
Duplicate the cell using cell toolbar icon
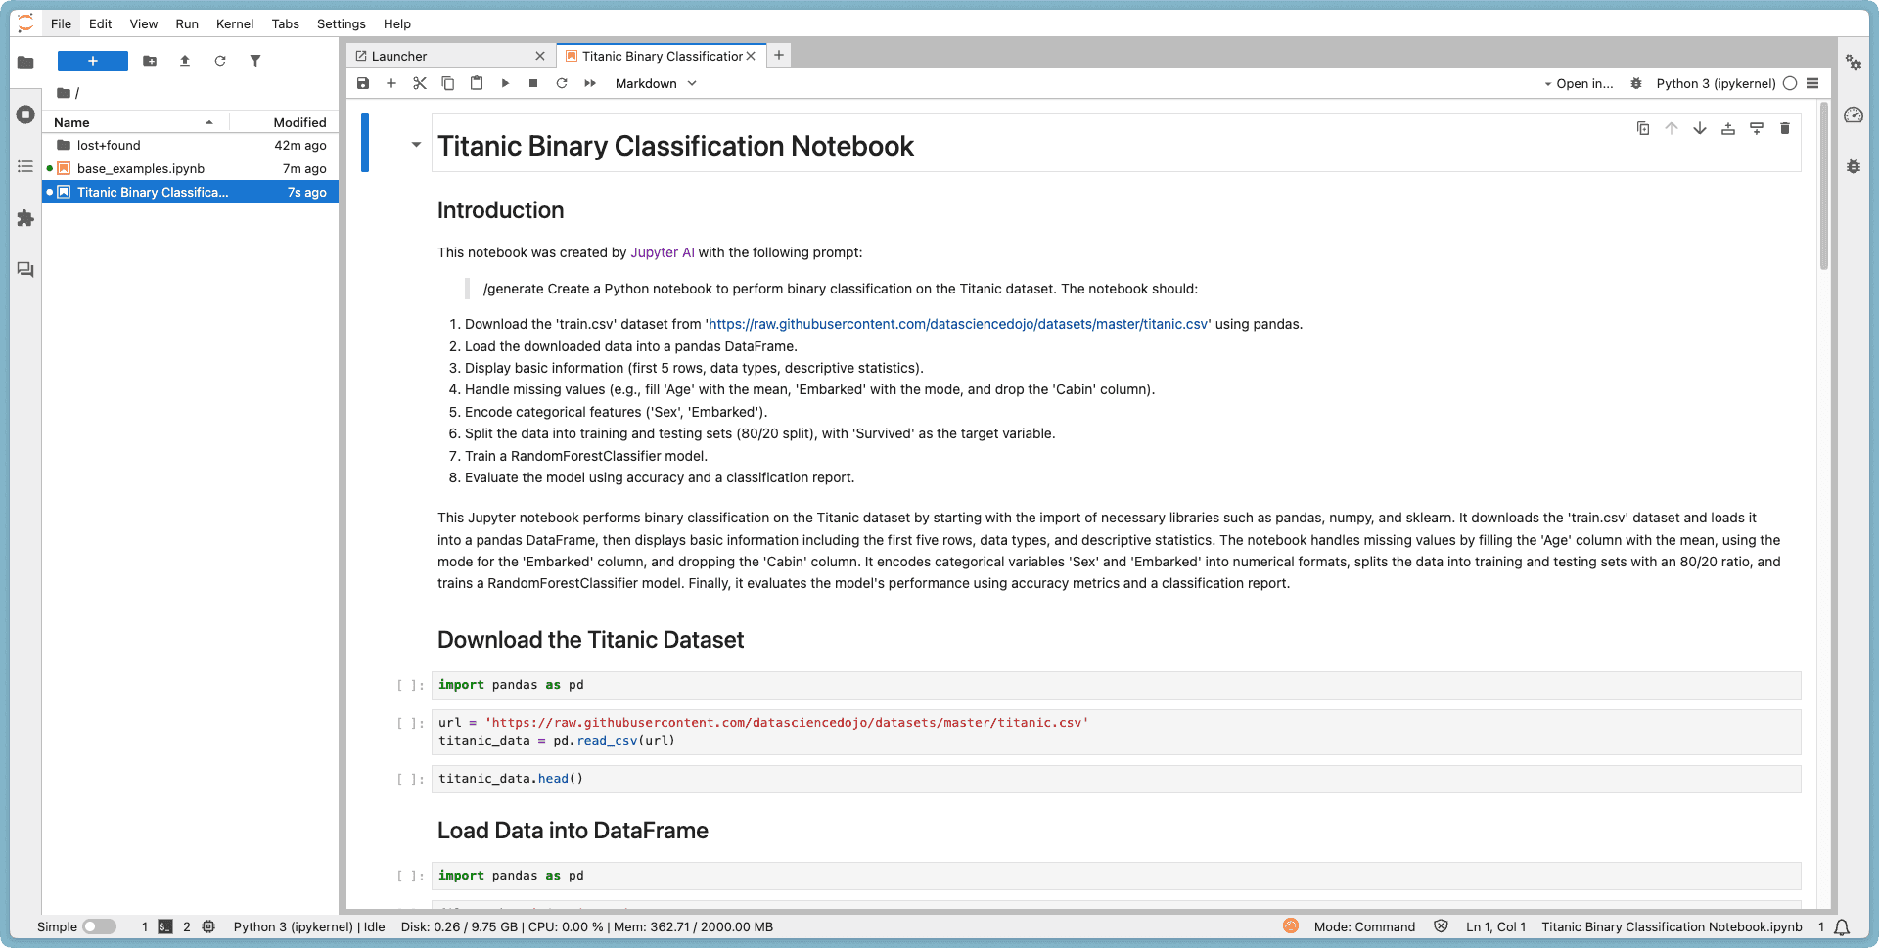point(1643,128)
